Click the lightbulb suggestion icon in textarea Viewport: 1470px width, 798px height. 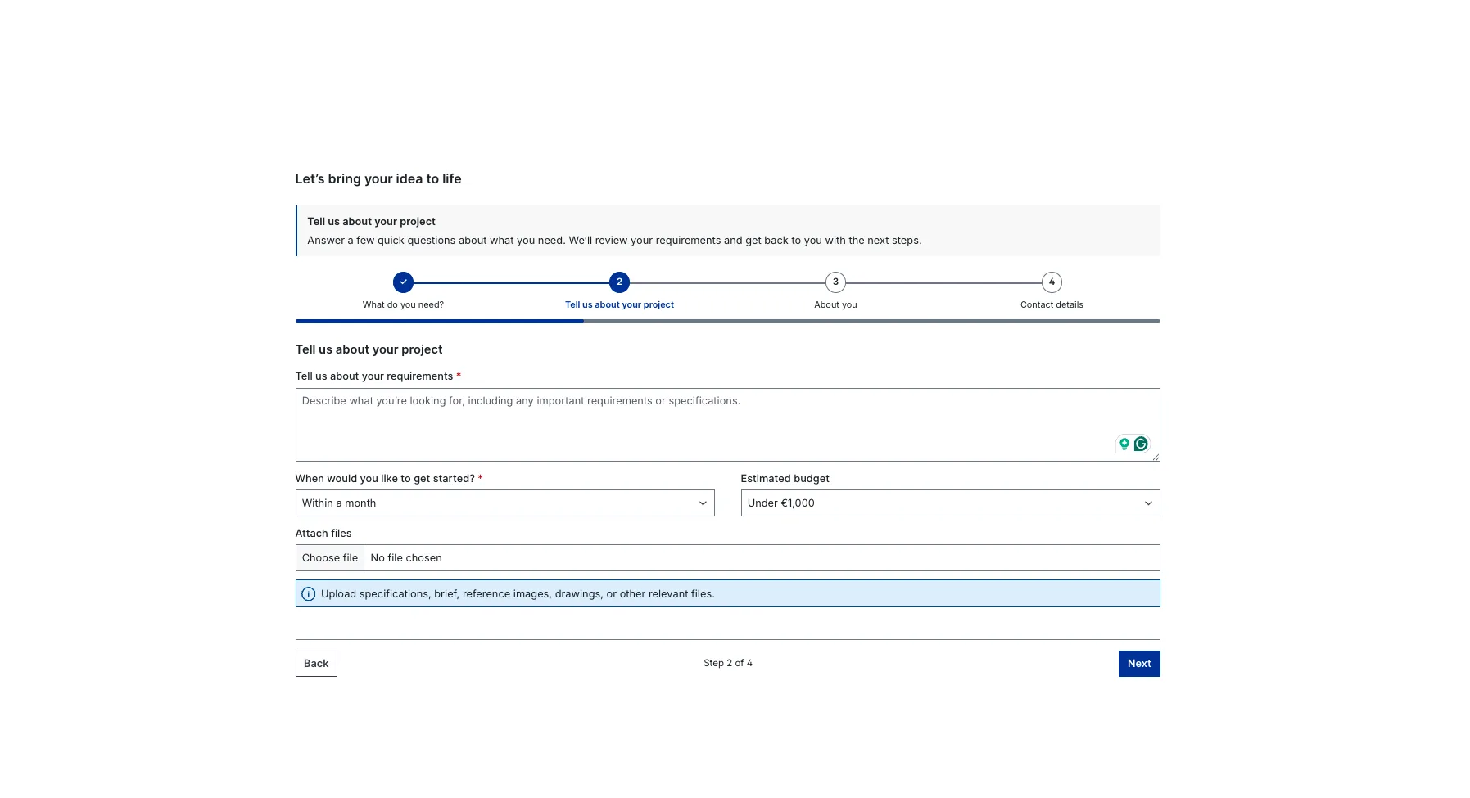point(1124,444)
